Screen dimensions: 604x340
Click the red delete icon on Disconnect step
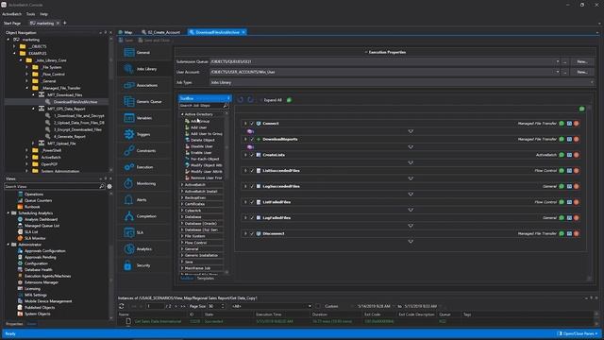coord(577,233)
